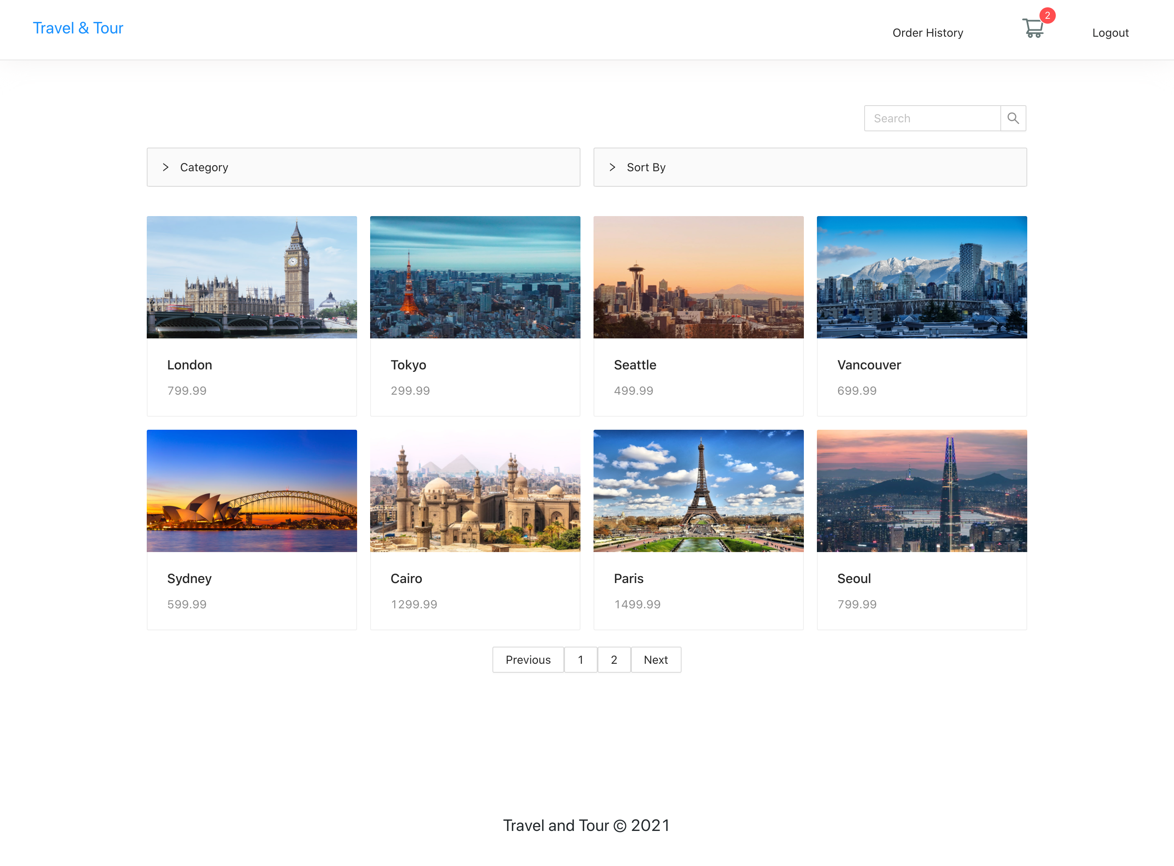This screenshot has width=1174, height=866.
Task: Open the shopping cart icon
Action: pyautogui.click(x=1033, y=28)
